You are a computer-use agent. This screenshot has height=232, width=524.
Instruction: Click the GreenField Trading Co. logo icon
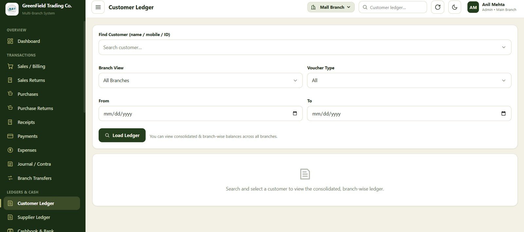pyautogui.click(x=12, y=9)
